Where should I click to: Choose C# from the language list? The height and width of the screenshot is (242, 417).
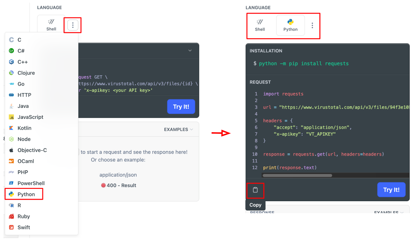click(41, 51)
